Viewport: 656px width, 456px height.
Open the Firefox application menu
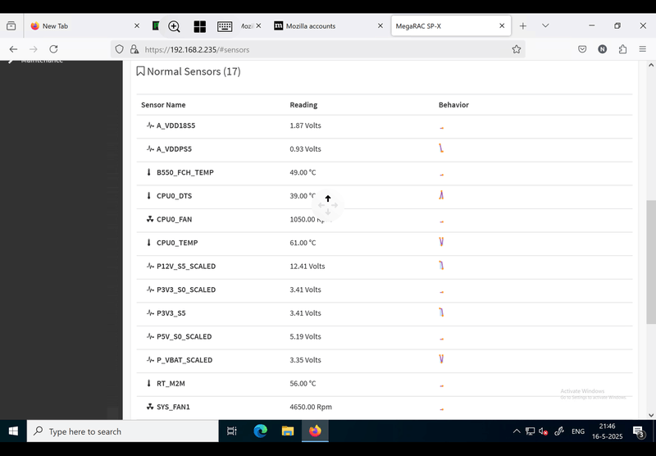tap(643, 49)
